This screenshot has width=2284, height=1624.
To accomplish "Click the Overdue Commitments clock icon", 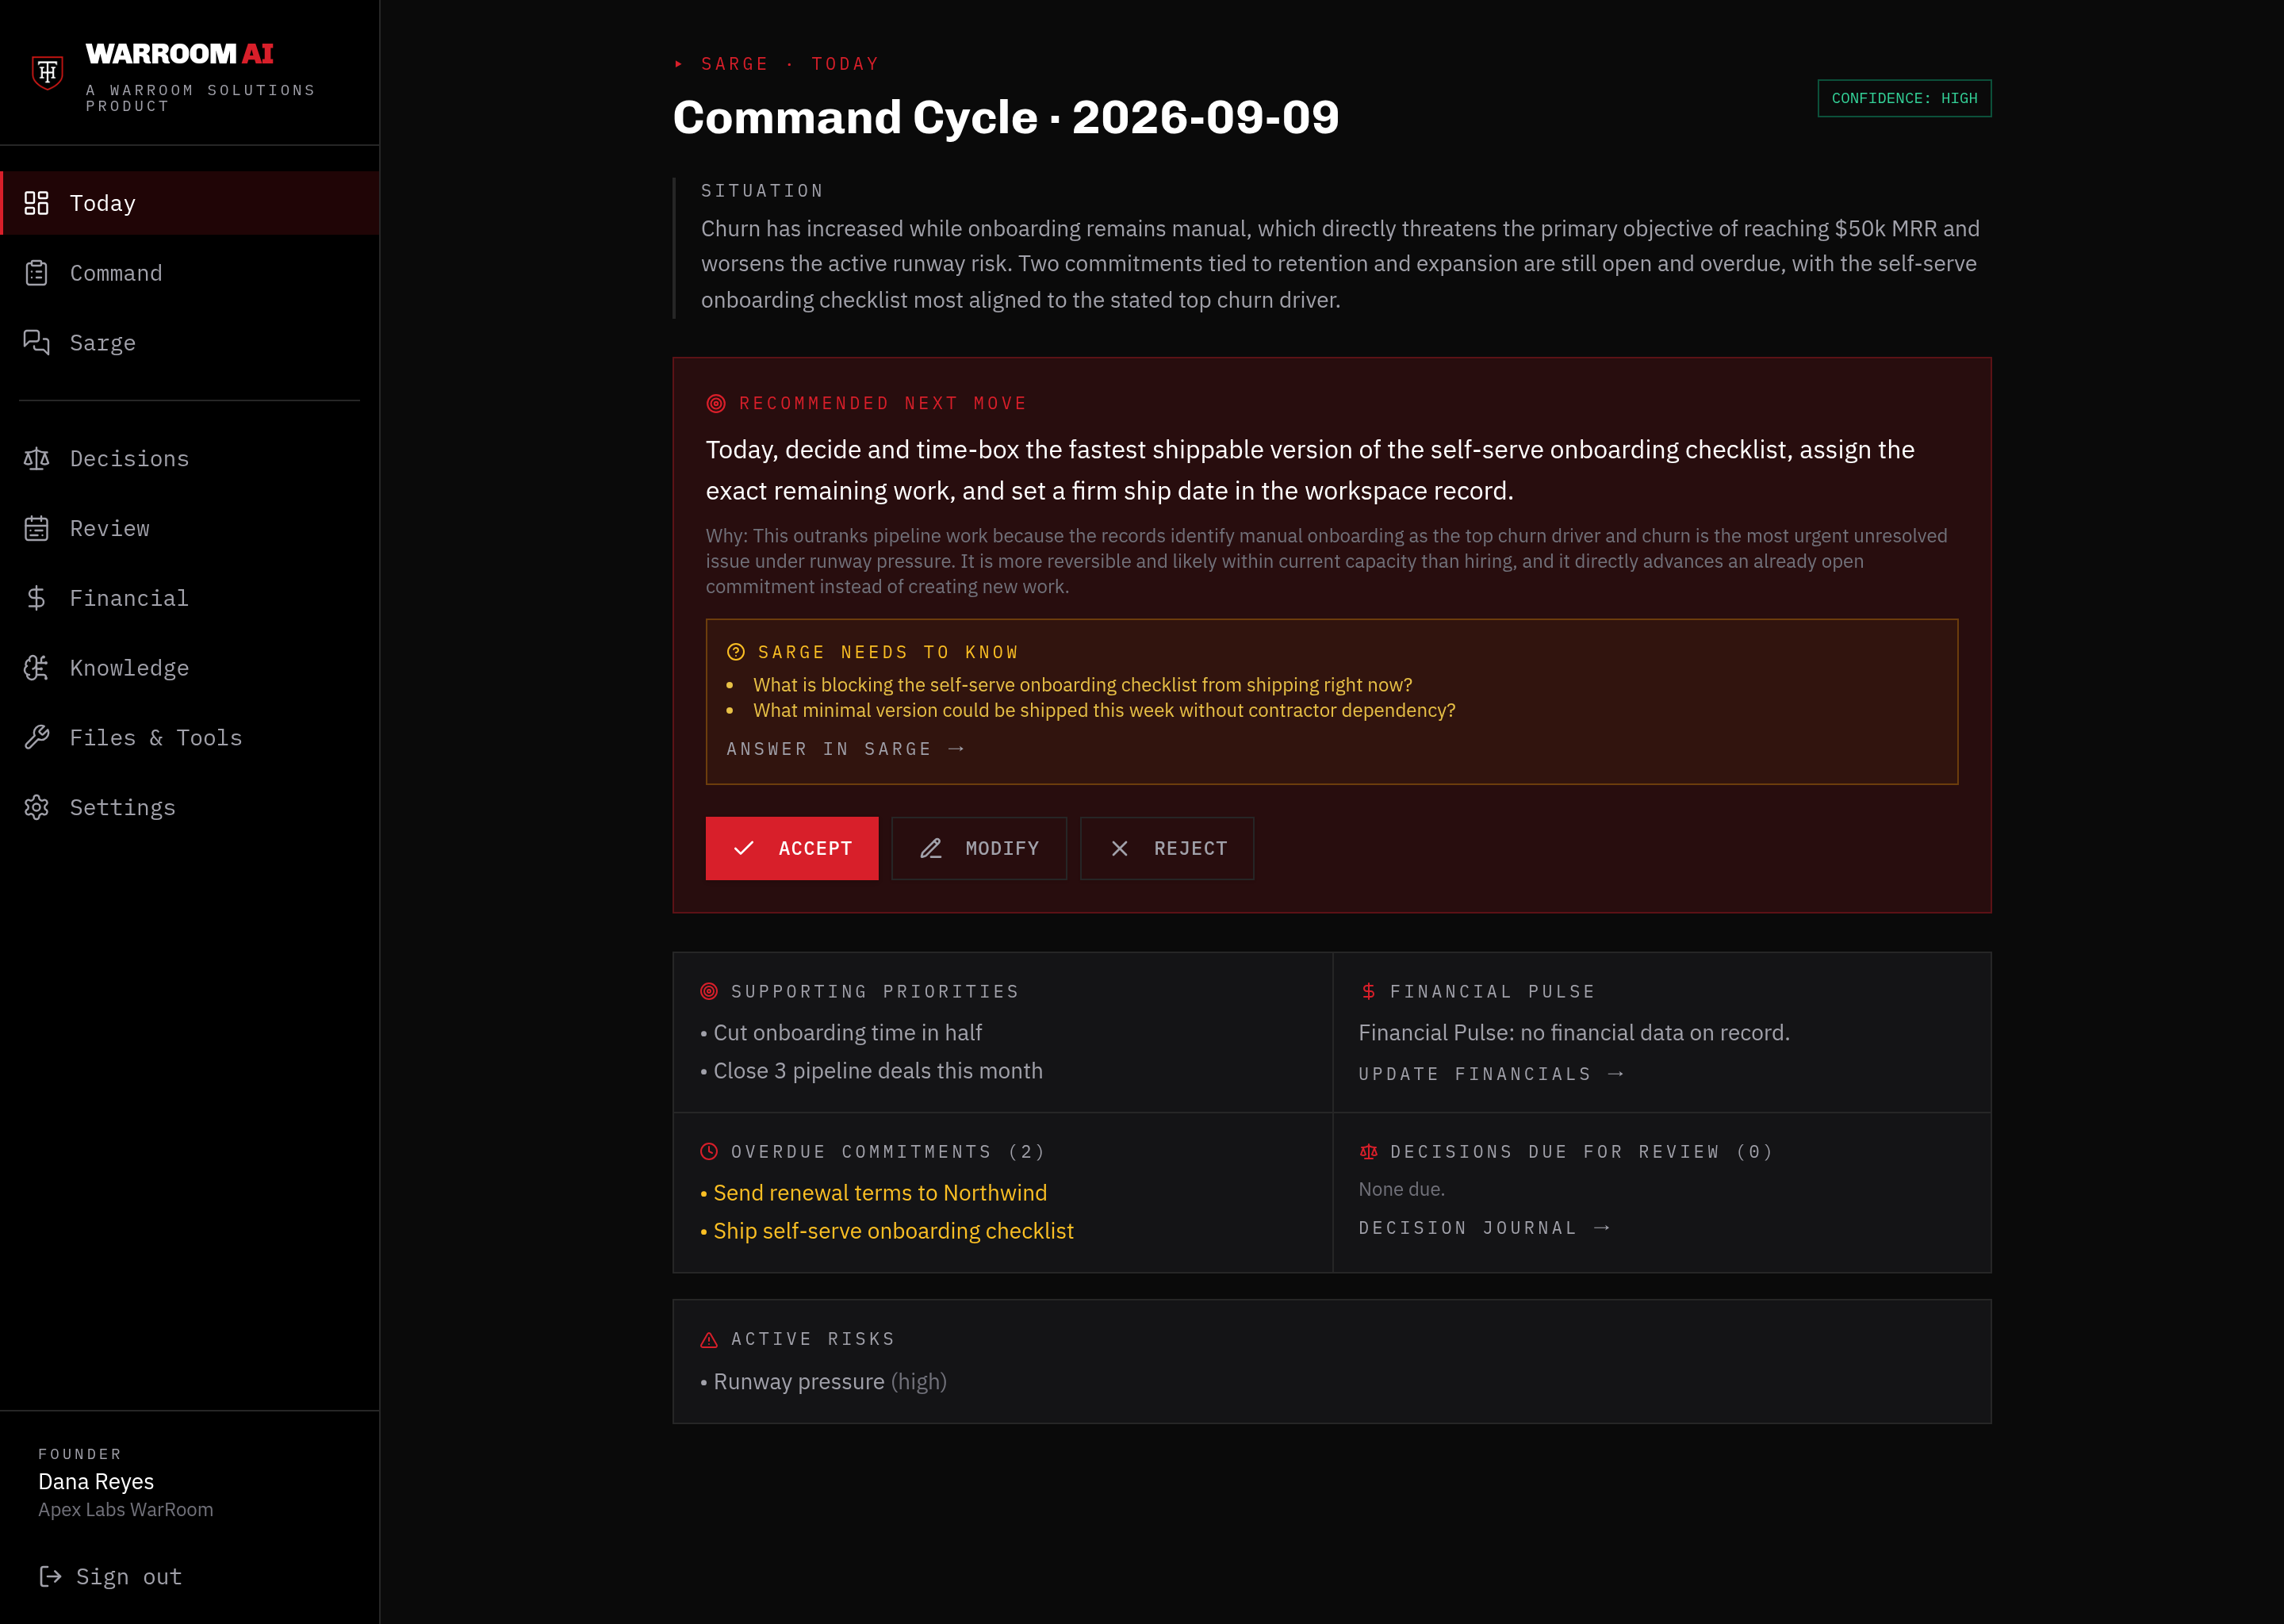I will click(709, 1152).
